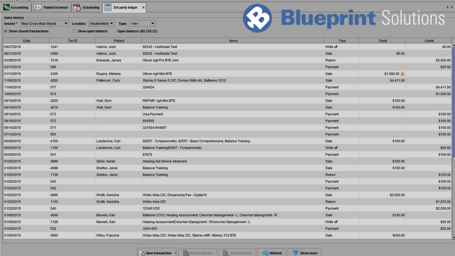The height and width of the screenshot is (256, 455).
Task: Select Wilso, Francine sale row 4060
Action: (227, 235)
